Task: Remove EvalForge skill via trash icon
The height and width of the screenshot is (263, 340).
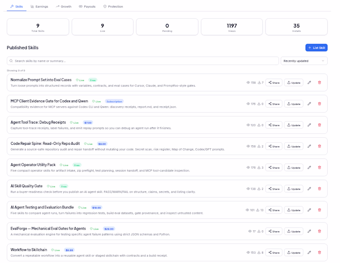Action: (x=320, y=231)
